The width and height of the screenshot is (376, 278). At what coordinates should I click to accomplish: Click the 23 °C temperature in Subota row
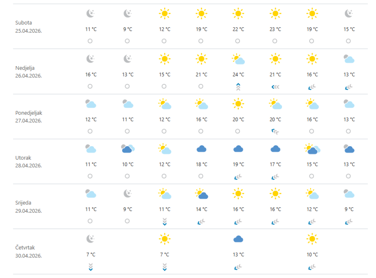point(275,29)
